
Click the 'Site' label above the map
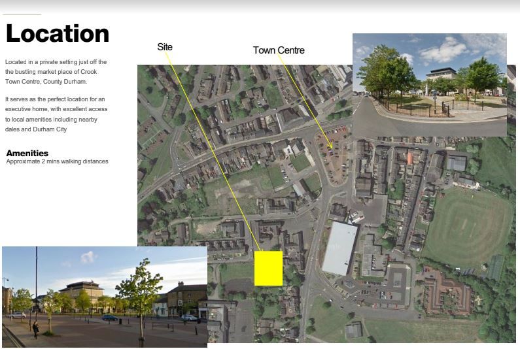pos(165,48)
